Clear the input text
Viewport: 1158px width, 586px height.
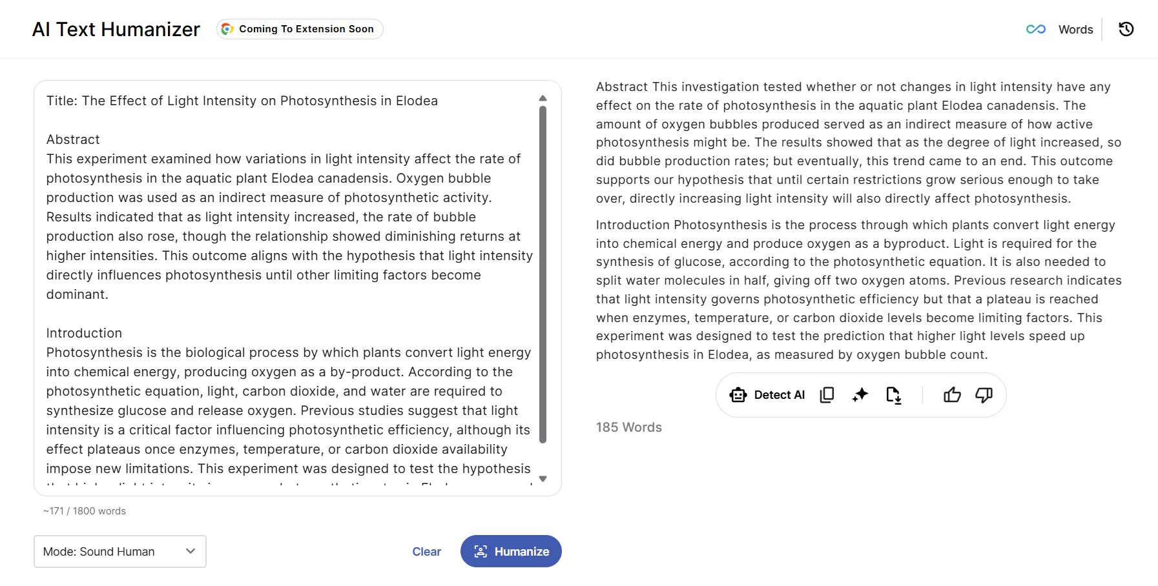(x=426, y=551)
